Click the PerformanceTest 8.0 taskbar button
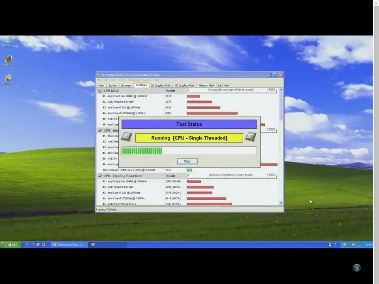This screenshot has height=284, width=379. [x=68, y=245]
